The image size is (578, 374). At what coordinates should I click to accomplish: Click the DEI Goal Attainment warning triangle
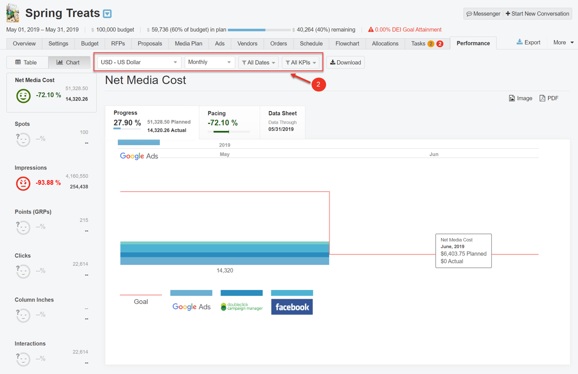(x=370, y=29)
